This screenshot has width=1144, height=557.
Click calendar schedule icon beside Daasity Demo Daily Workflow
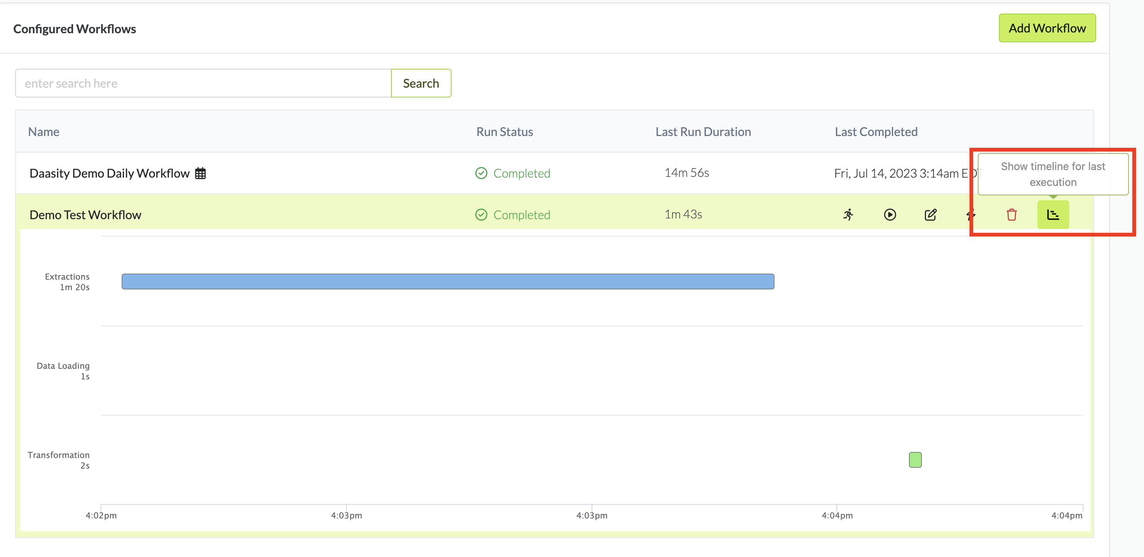[200, 173]
